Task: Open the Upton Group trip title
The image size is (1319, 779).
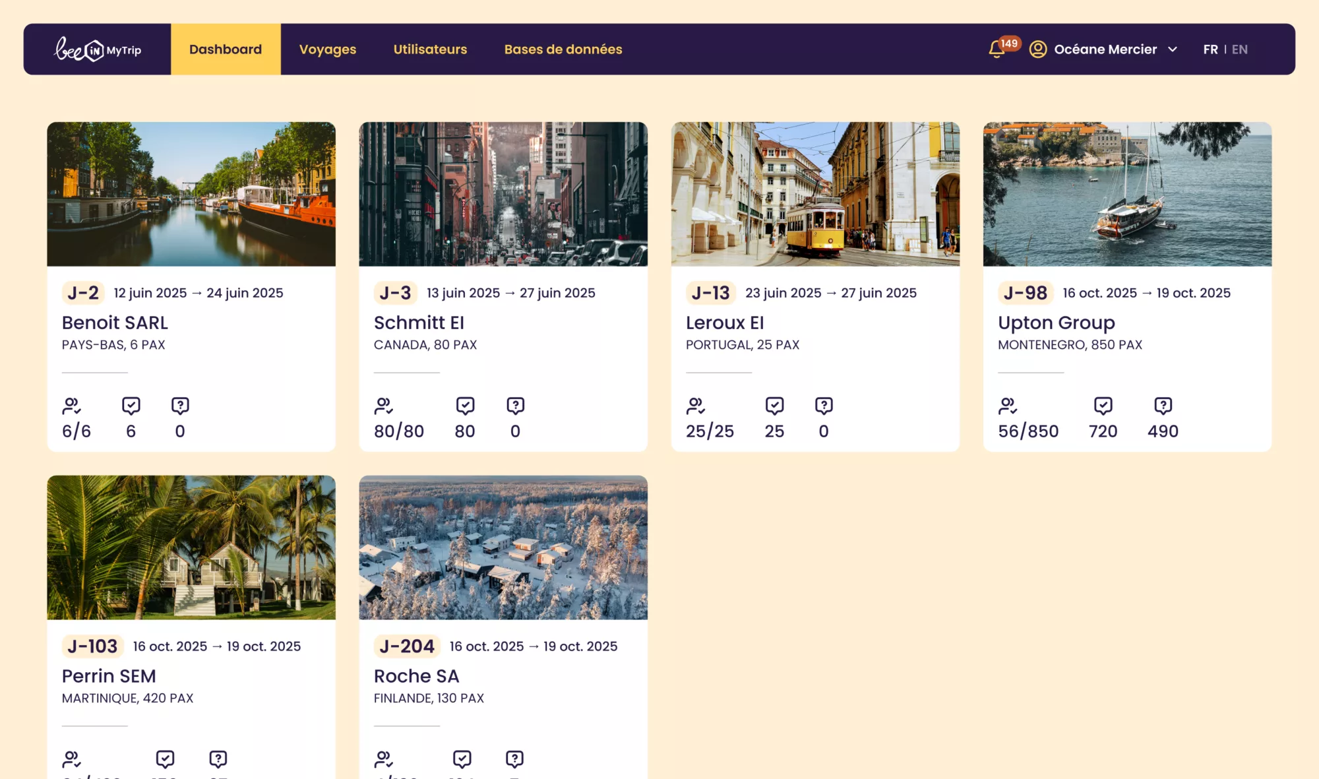Action: pos(1056,323)
